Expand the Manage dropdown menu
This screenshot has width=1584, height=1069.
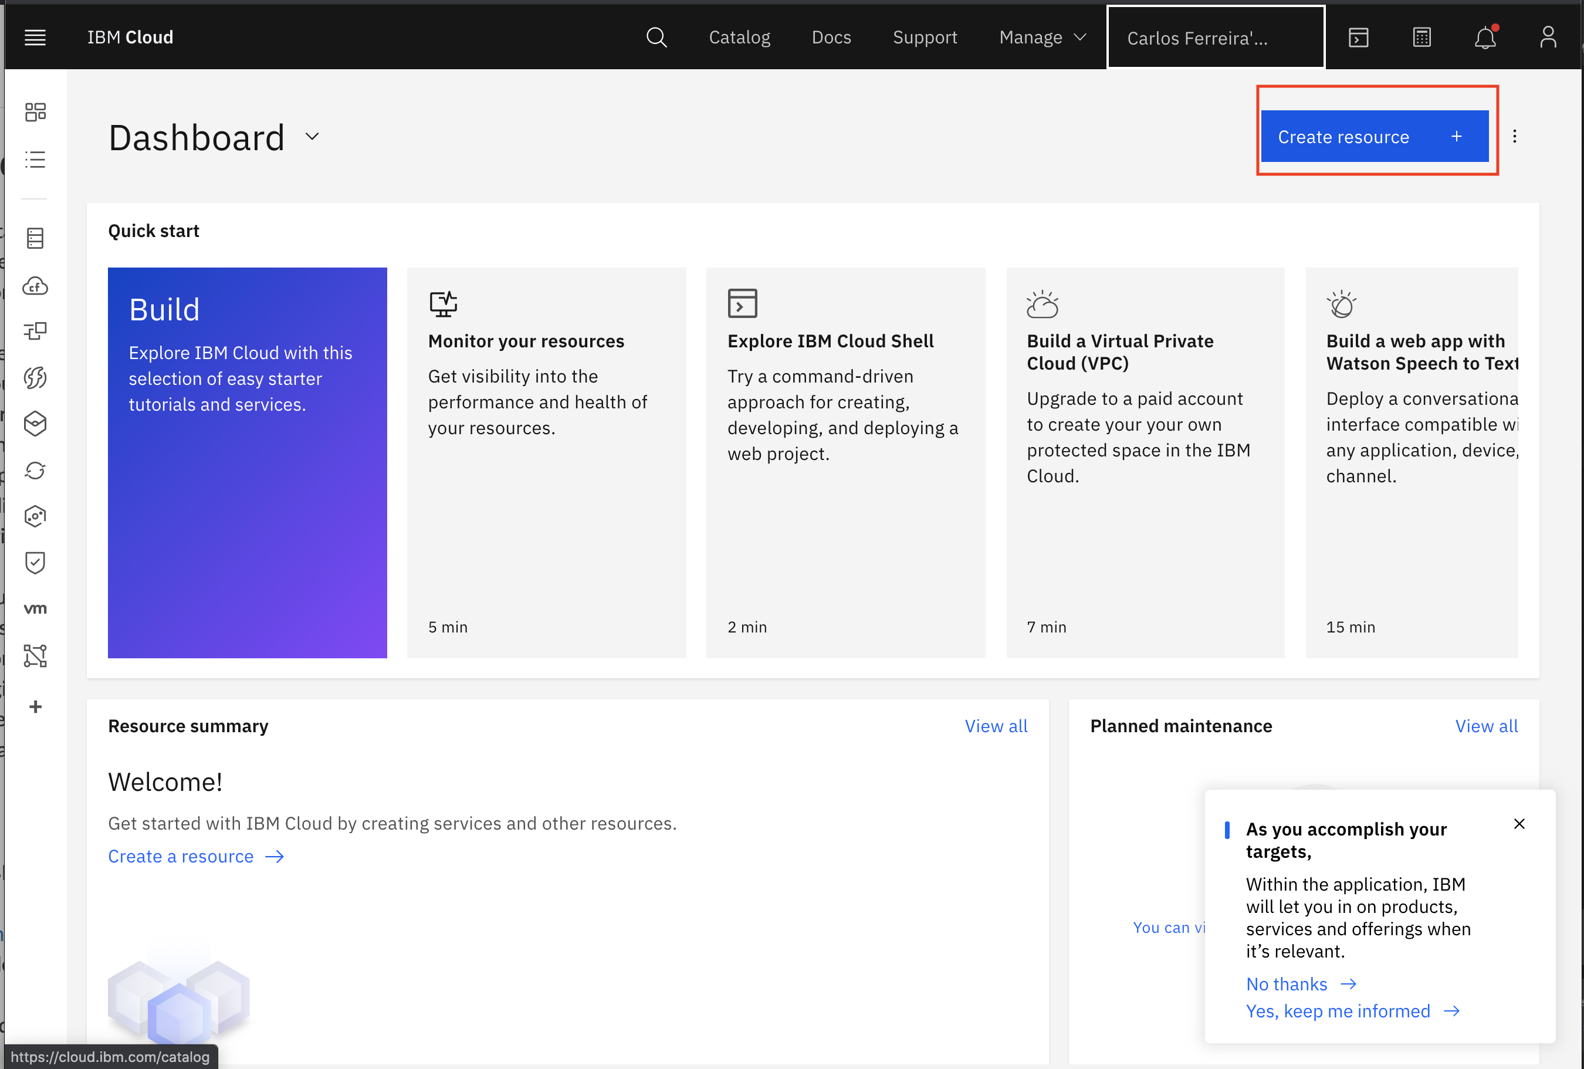coord(1042,38)
